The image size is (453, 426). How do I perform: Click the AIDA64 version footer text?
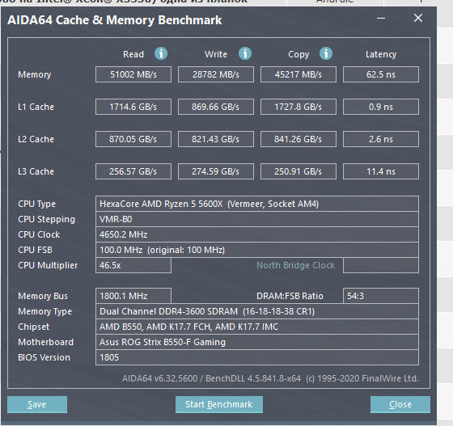270,378
